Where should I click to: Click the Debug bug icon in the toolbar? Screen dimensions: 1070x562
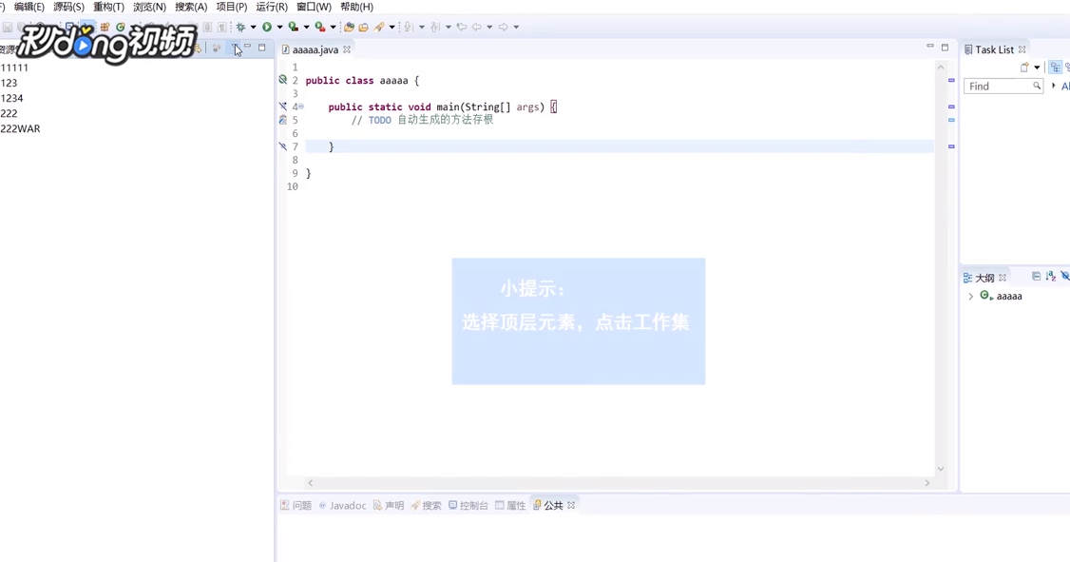click(x=240, y=27)
